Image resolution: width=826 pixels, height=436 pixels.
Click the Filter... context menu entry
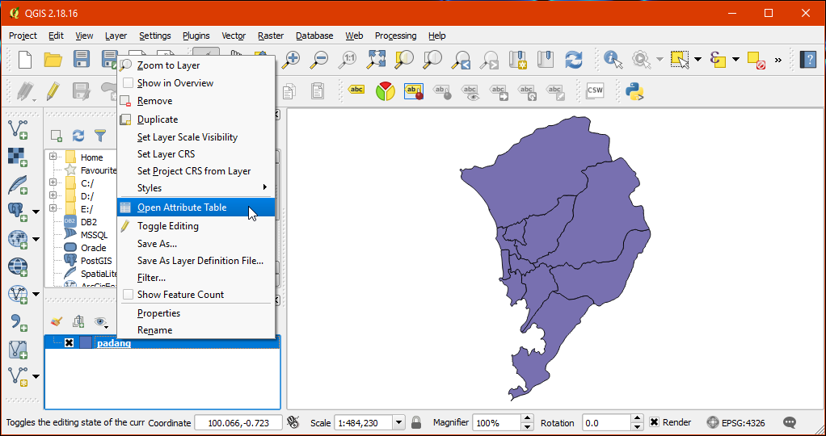point(196,278)
